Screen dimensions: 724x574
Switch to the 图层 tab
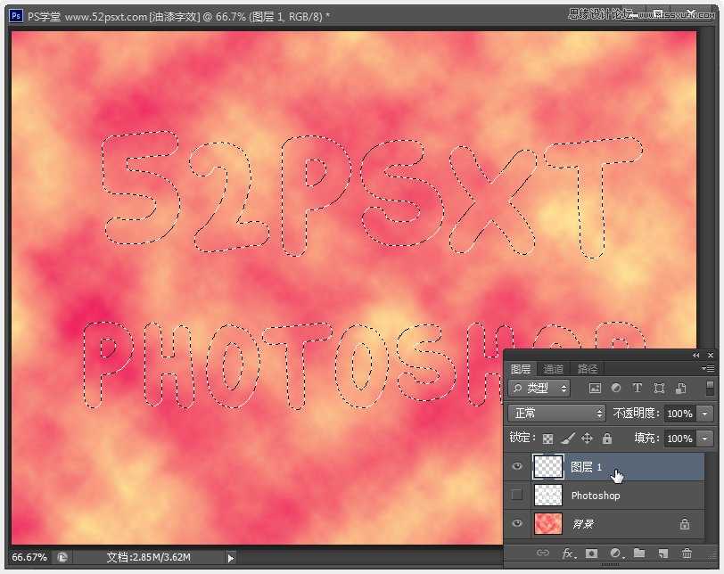521,369
